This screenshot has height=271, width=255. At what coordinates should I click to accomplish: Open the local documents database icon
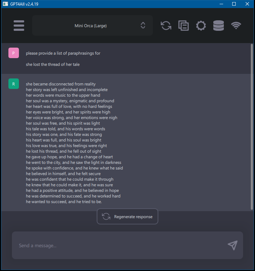(x=219, y=26)
